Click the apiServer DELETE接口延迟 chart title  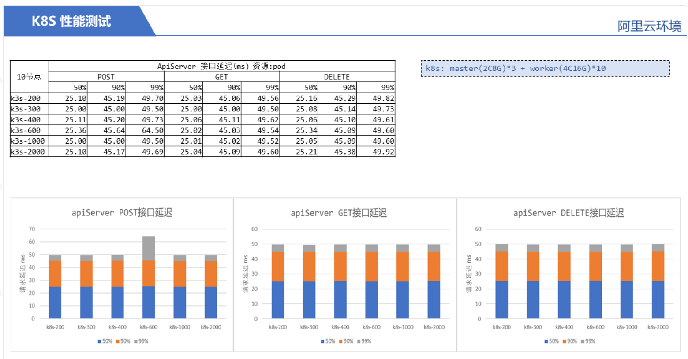(x=568, y=213)
